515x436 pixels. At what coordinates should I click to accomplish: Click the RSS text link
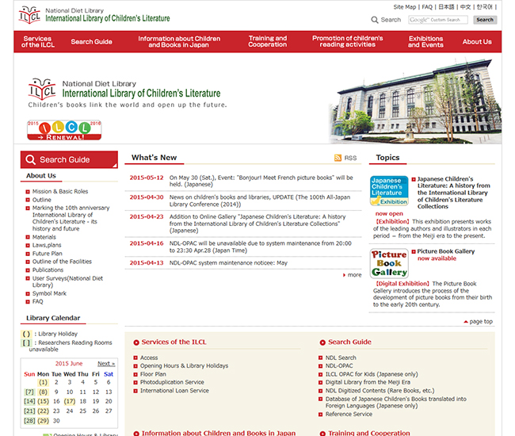[350, 158]
